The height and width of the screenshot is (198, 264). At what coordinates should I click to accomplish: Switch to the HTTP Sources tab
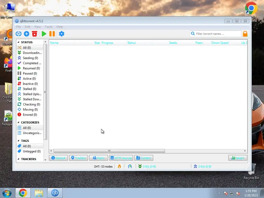[121, 158]
